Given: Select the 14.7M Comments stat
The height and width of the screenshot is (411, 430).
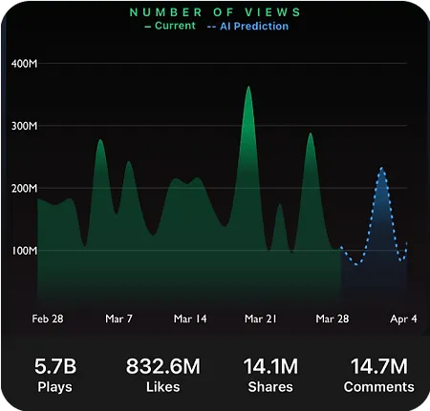Looking at the screenshot, I should [378, 375].
